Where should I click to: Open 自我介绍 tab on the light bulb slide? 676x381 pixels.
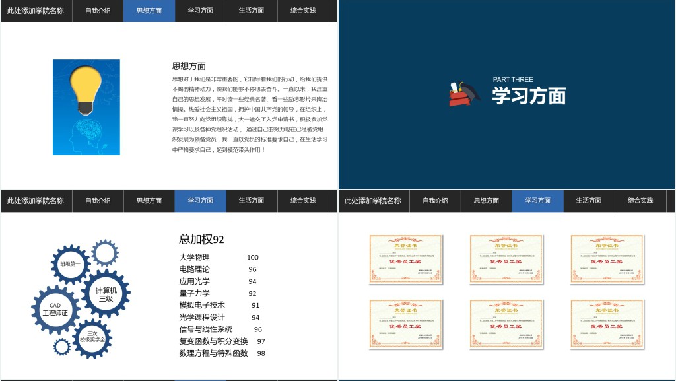98,11
